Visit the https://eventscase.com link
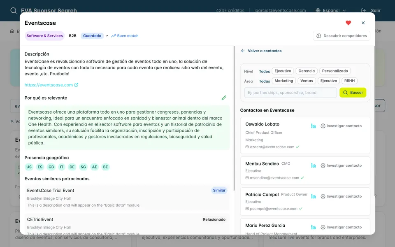Image resolution: width=395 pixels, height=247 pixels. click(49, 84)
